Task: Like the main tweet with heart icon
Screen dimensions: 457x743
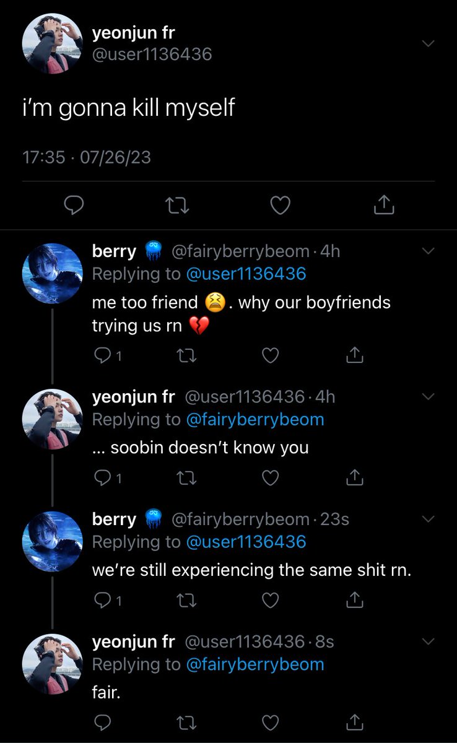Action: pyautogui.click(x=281, y=204)
